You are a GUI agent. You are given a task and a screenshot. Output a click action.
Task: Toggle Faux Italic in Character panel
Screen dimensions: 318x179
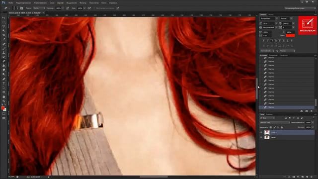[268, 41]
